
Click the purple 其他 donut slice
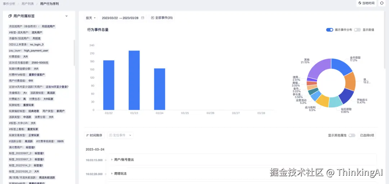pos(319,67)
